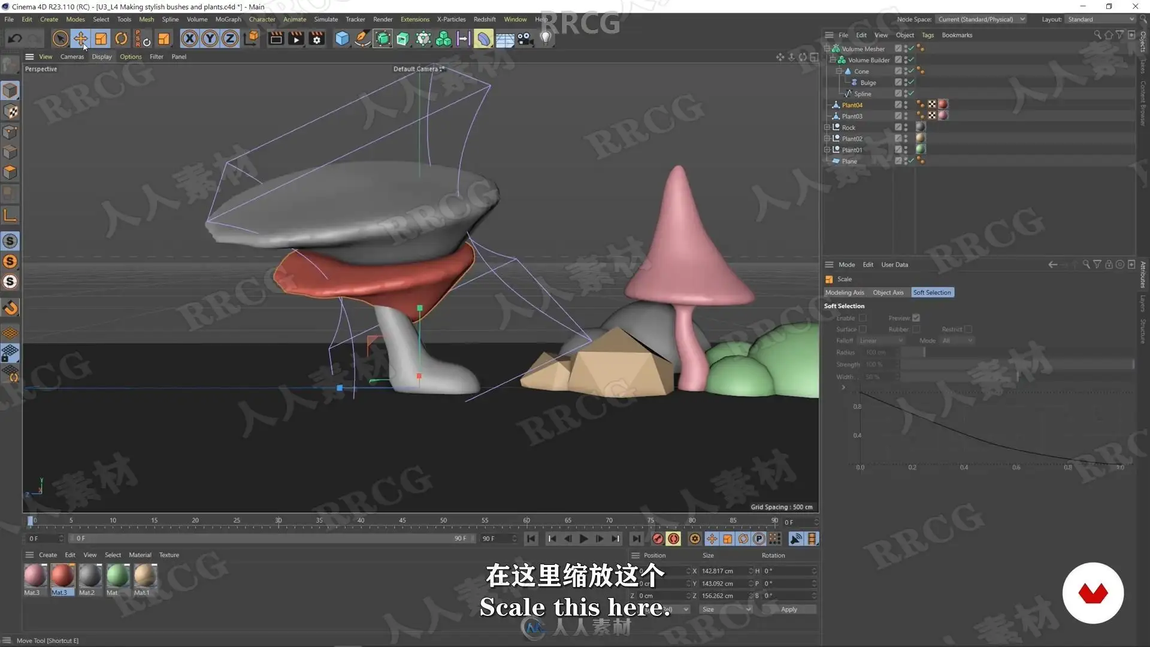Select the Live Selection arrow tool
1150x647 pixels.
(60, 39)
